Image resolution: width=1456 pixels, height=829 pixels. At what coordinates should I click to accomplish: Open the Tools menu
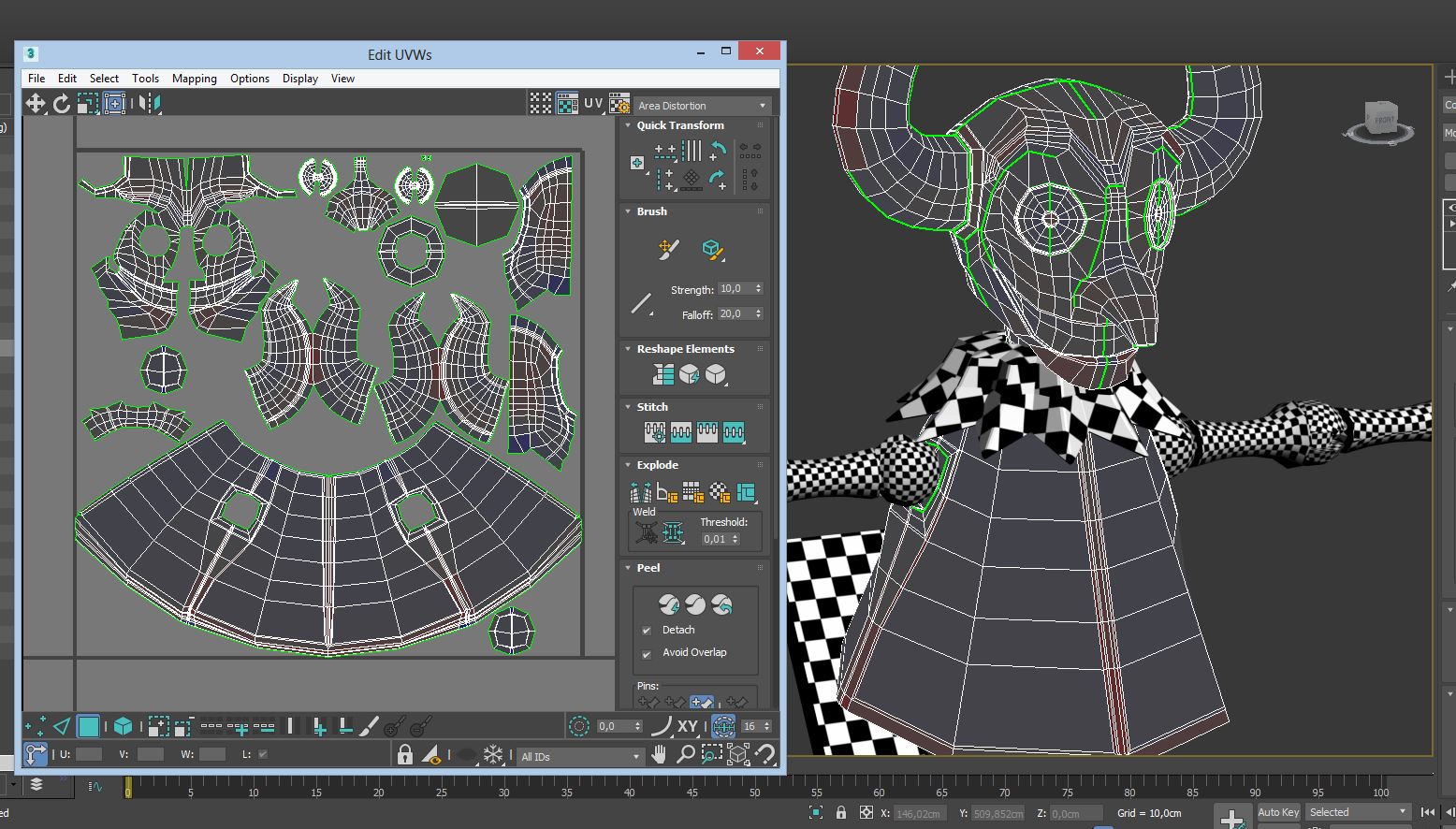pyautogui.click(x=145, y=79)
